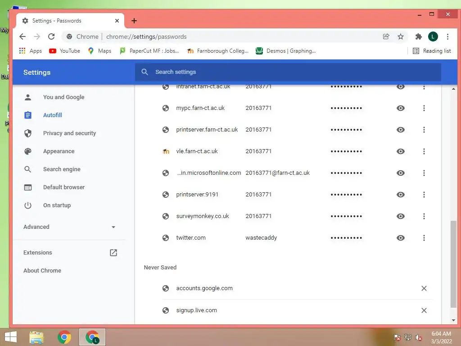Open a new browser tab
This screenshot has height=346, width=461.
click(x=134, y=21)
